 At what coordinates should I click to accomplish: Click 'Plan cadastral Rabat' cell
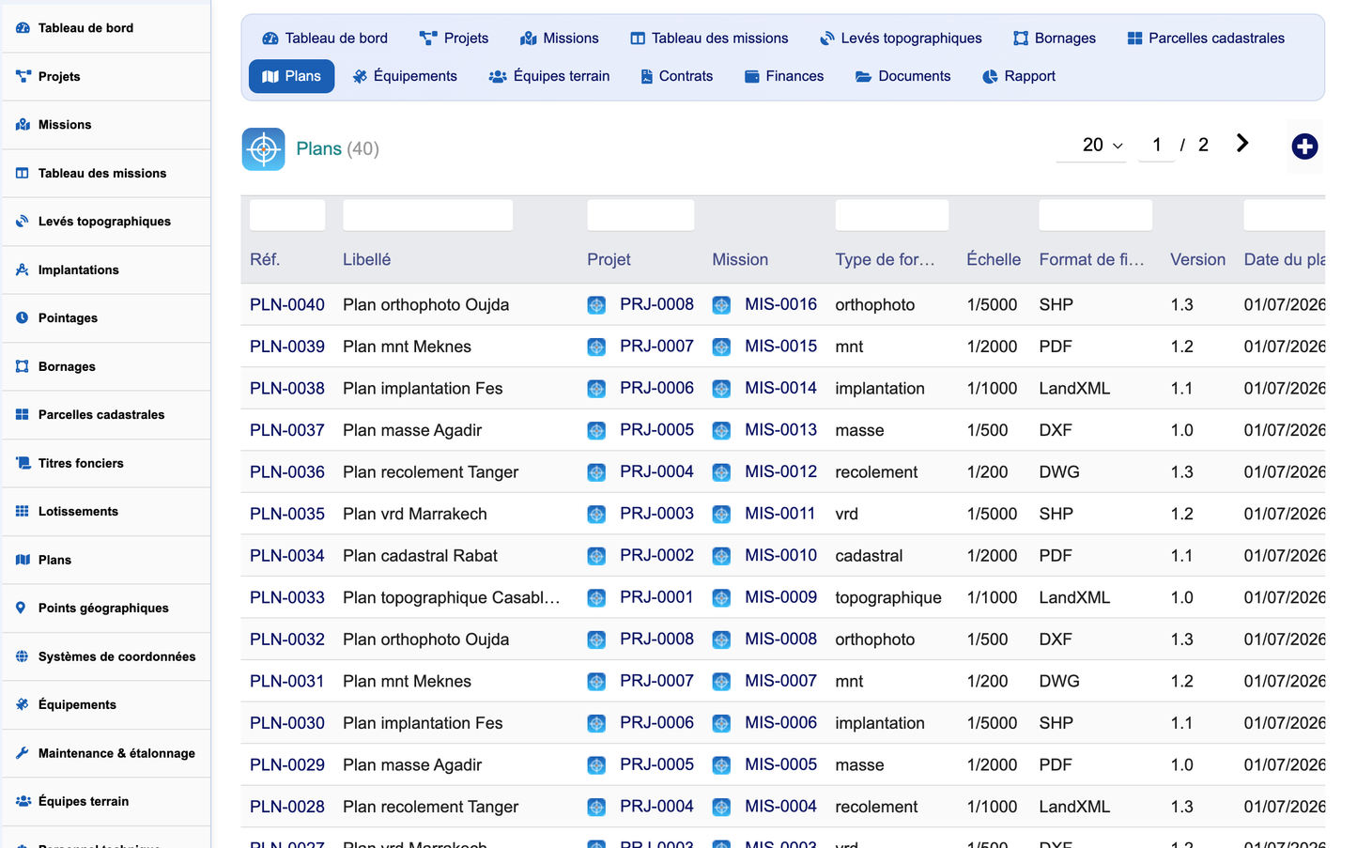420,556
